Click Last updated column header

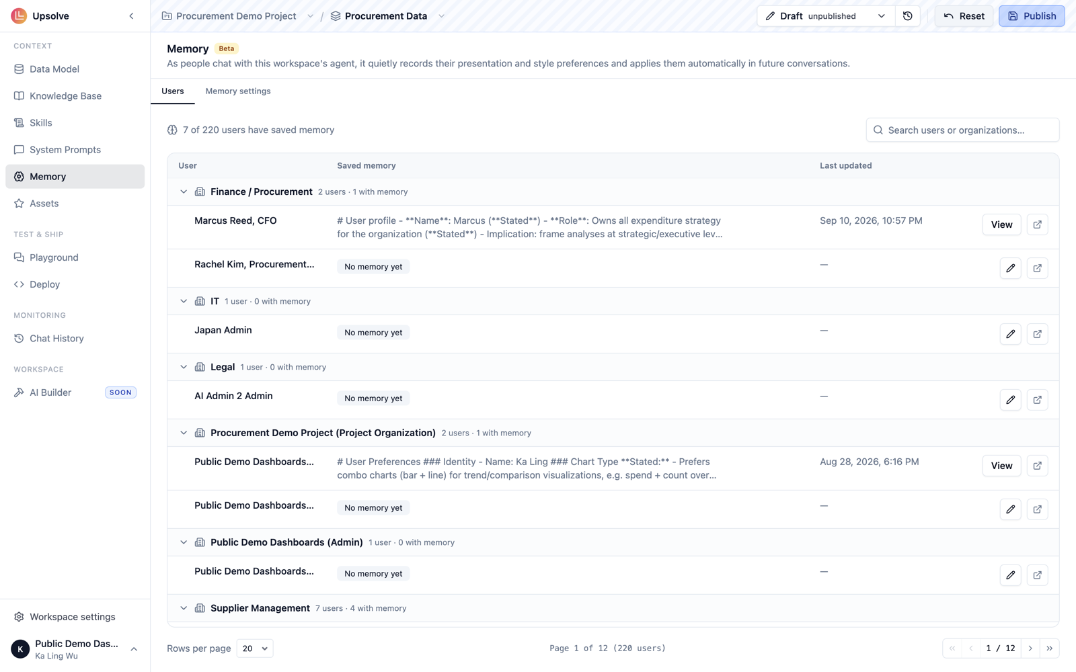coord(845,166)
